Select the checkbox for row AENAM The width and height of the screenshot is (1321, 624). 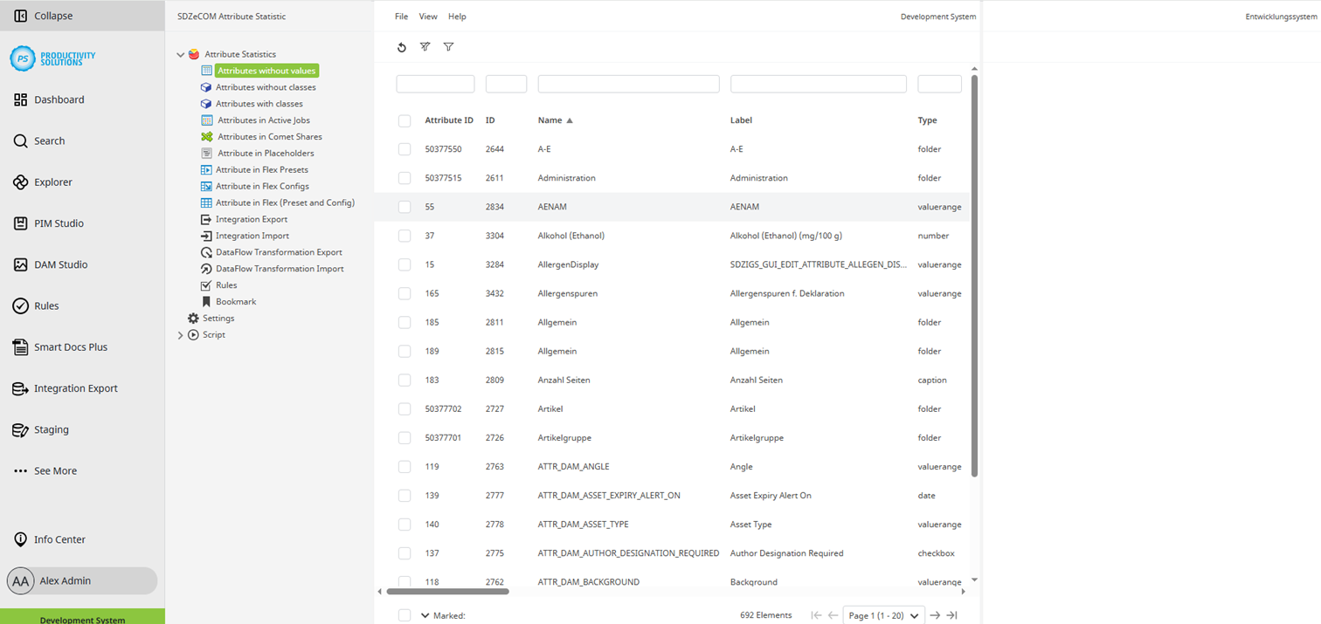click(x=404, y=207)
